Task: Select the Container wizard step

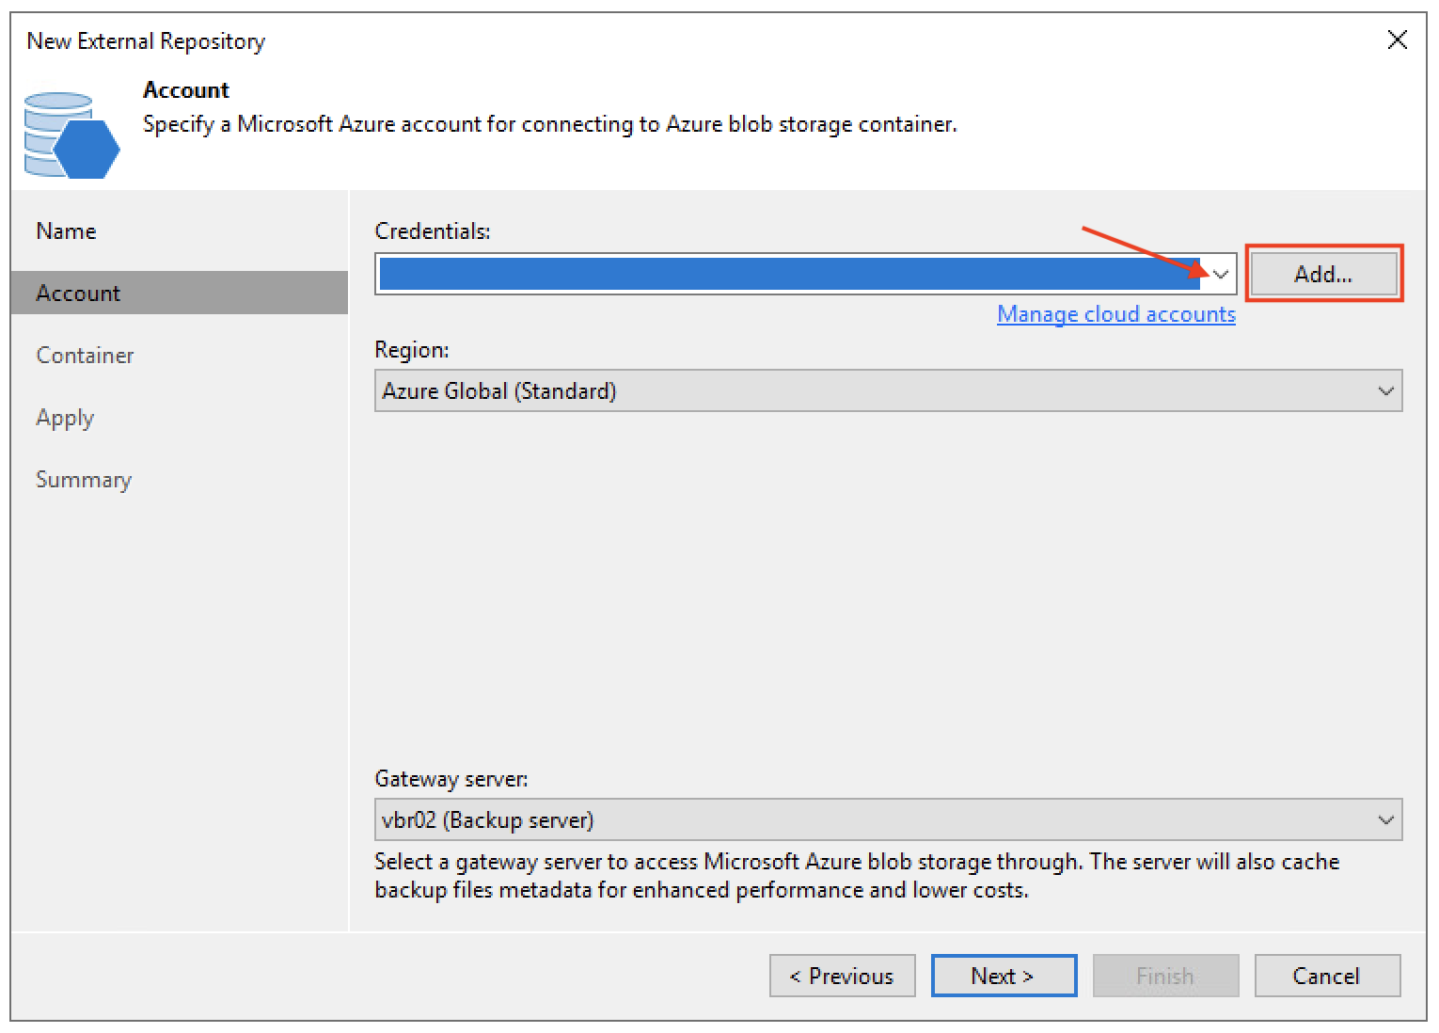Action: point(85,356)
